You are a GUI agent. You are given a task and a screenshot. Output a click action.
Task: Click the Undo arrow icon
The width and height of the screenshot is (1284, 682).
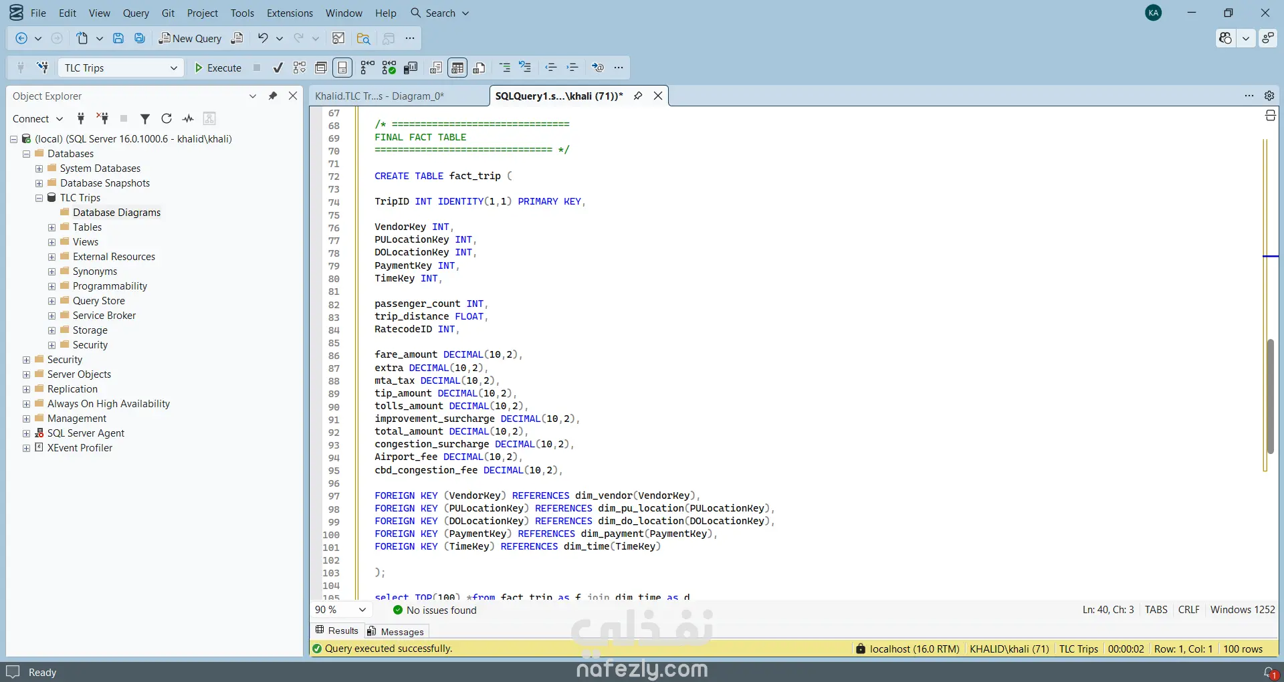[263, 38]
